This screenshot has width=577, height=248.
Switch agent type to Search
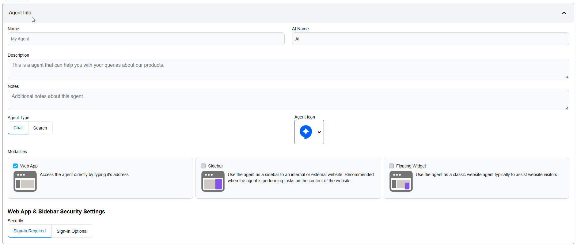click(40, 128)
